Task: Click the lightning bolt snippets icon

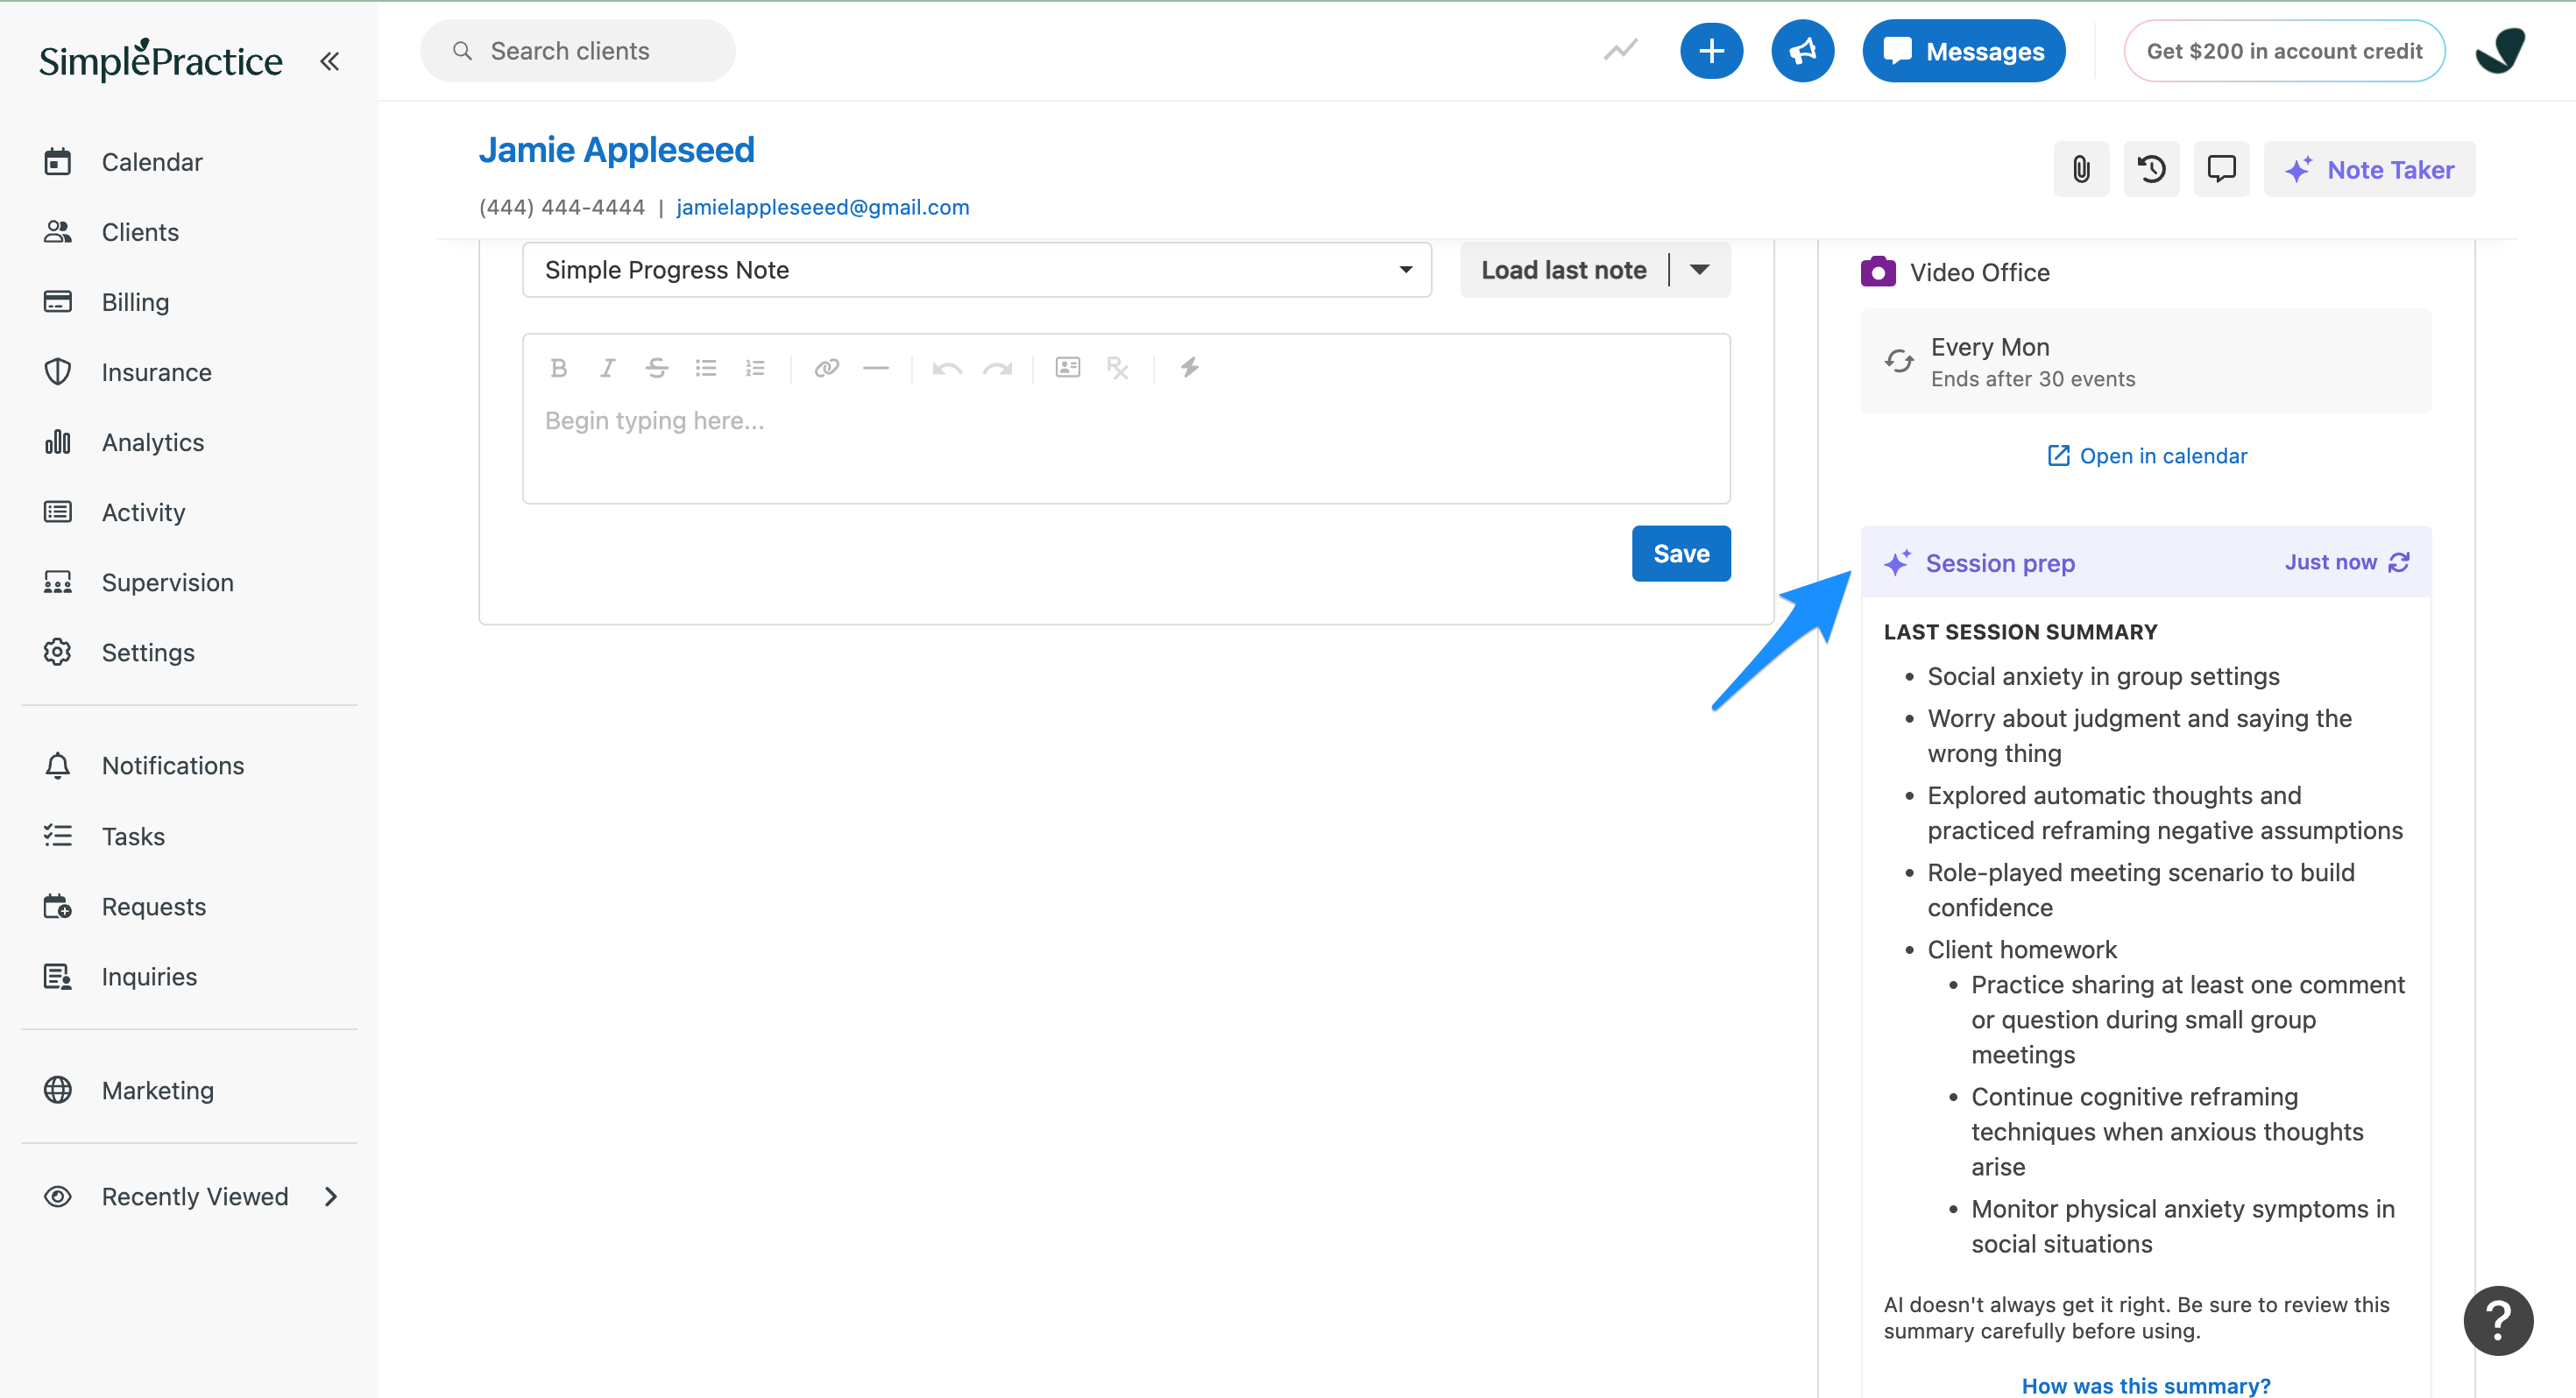Action: (x=1189, y=368)
